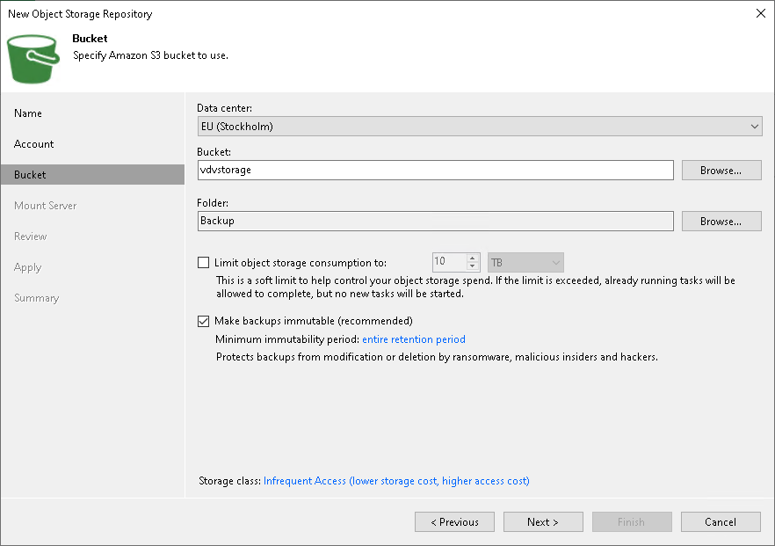Select the Name step in the wizard
This screenshot has height=546, width=775.
coord(27,113)
